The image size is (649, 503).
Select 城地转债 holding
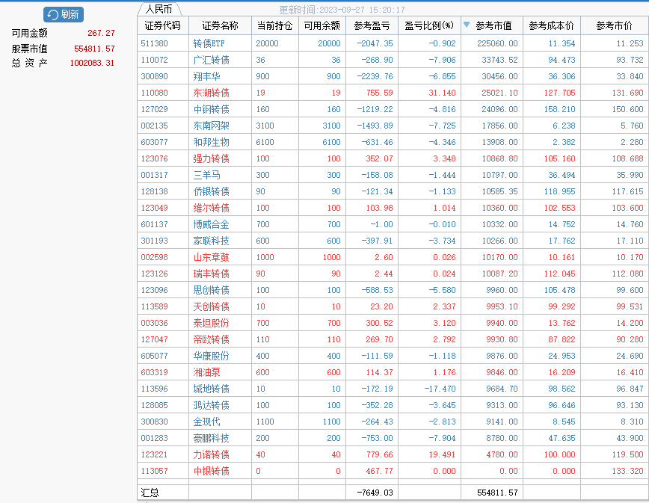click(x=211, y=389)
